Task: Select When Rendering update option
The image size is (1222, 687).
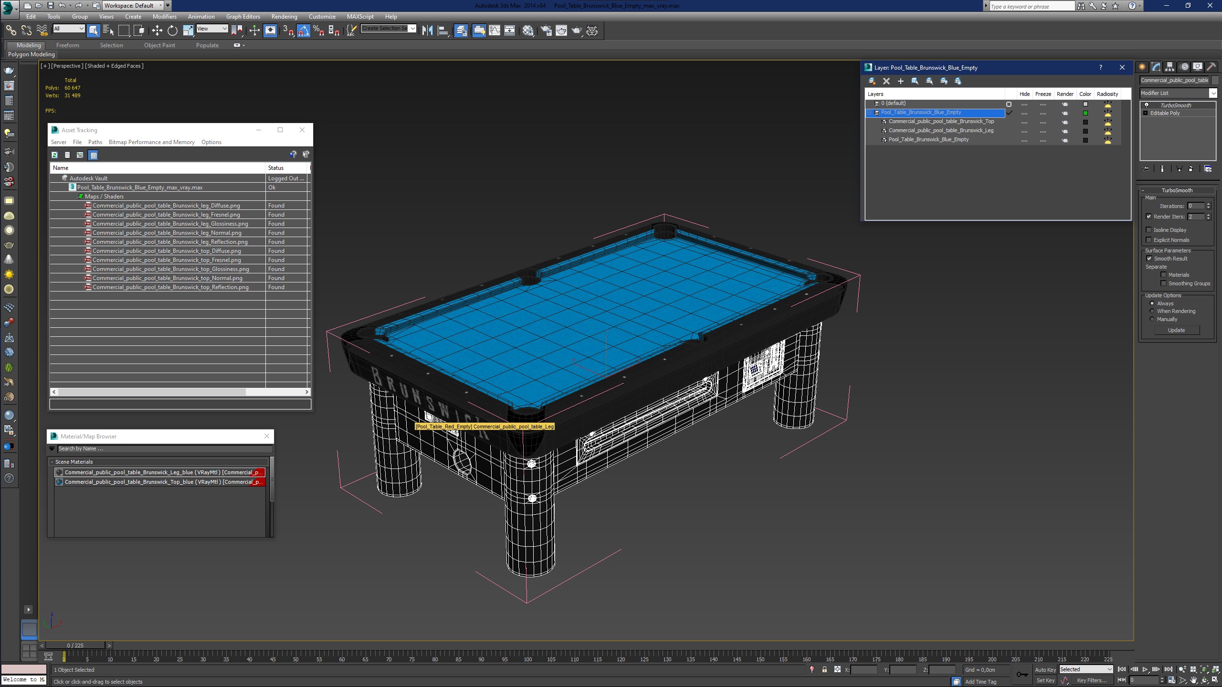Action: point(1152,311)
